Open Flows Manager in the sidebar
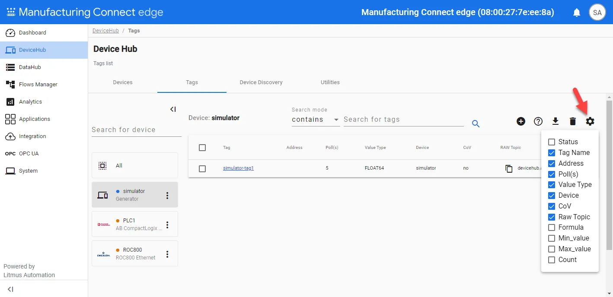613x297 pixels. pyautogui.click(x=44, y=85)
